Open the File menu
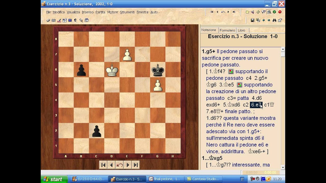 (x=48, y=12)
